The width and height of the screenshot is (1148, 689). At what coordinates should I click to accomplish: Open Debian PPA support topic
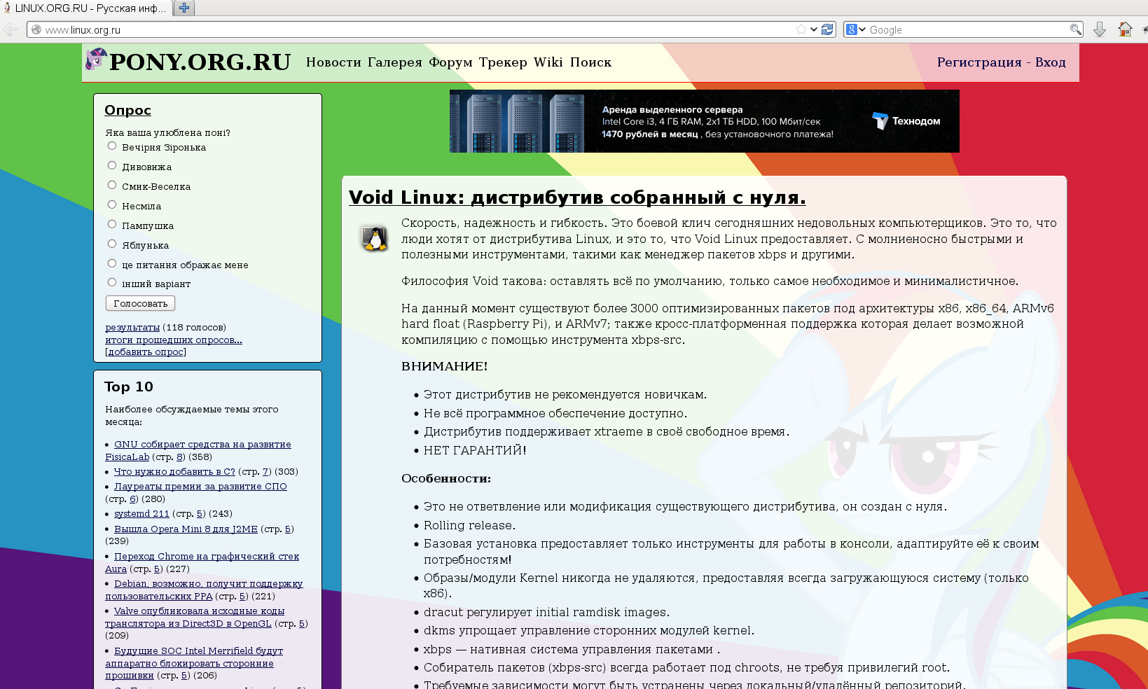click(x=204, y=590)
